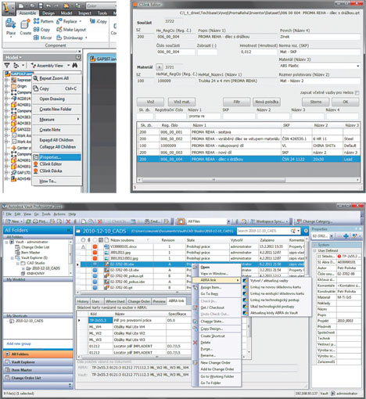Click the OK button in CSlink Editor
The height and width of the screenshot is (399, 366).
click(x=346, y=102)
